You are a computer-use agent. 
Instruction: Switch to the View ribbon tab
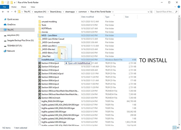click(x=33, y=7)
